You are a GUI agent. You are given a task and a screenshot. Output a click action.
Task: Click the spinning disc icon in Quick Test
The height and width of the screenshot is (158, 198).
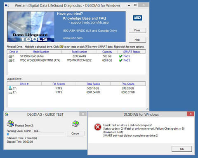click(75, 124)
